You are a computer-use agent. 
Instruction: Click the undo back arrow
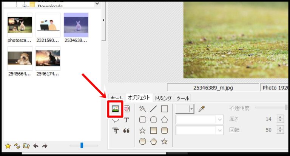(36, 146)
